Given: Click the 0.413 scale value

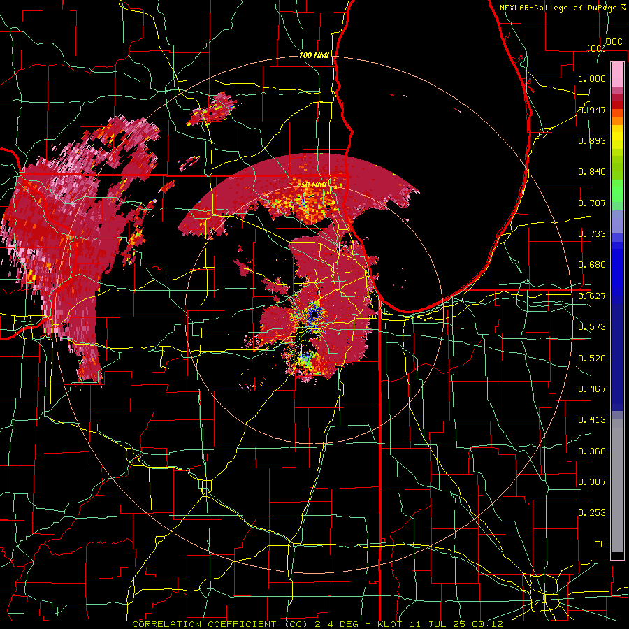Looking at the screenshot, I should coord(592,420).
